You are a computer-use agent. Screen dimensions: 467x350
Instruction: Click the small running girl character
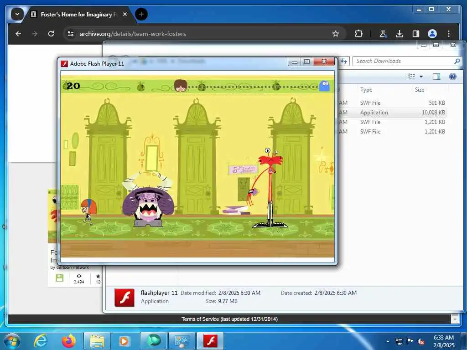tap(88, 211)
